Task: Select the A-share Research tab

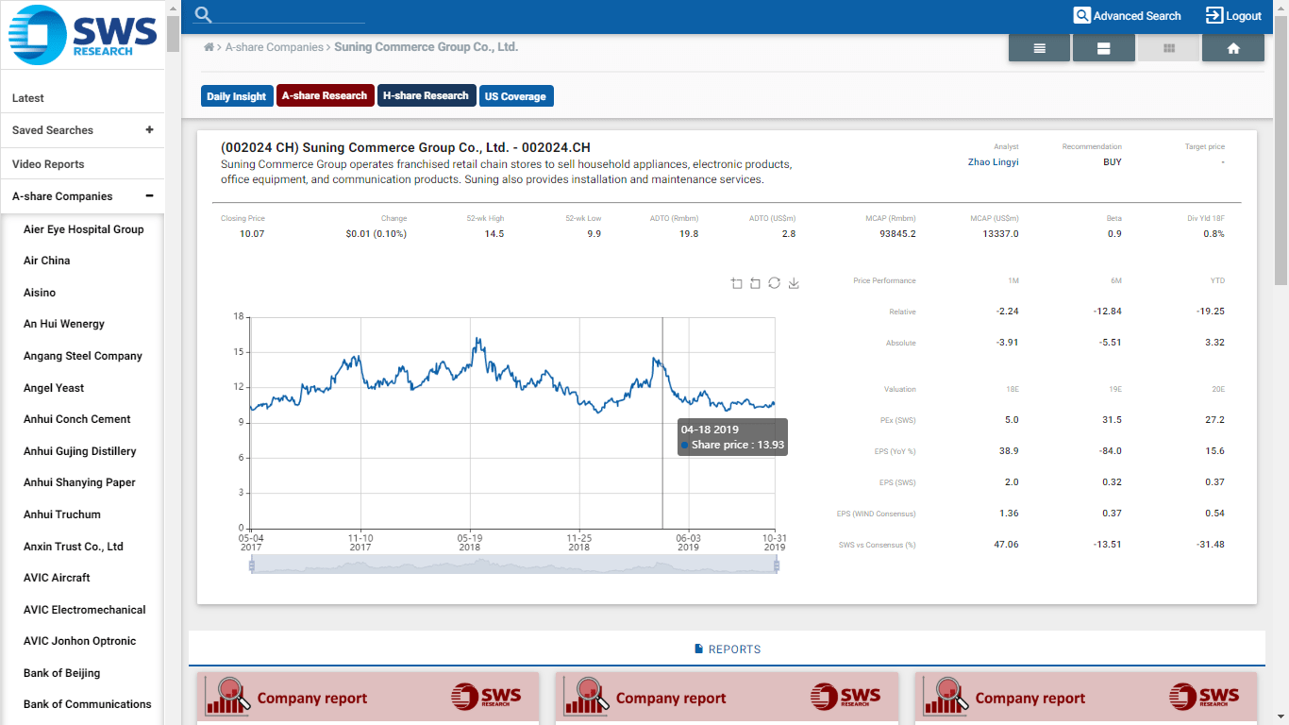Action: pyautogui.click(x=325, y=95)
